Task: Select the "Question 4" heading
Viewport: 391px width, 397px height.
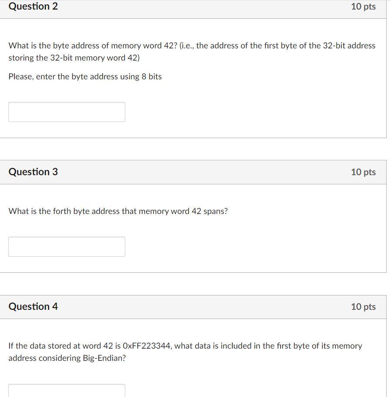Action: tap(33, 306)
